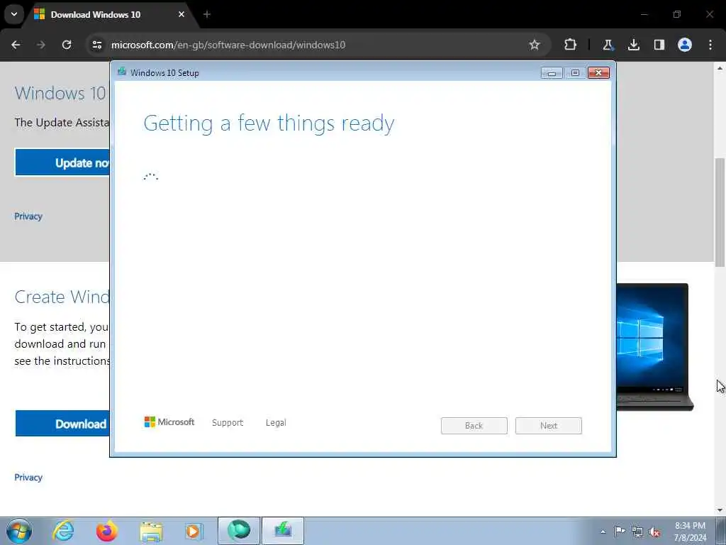Open Windows Explorer from the taskbar
The height and width of the screenshot is (545, 726).
tap(151, 532)
